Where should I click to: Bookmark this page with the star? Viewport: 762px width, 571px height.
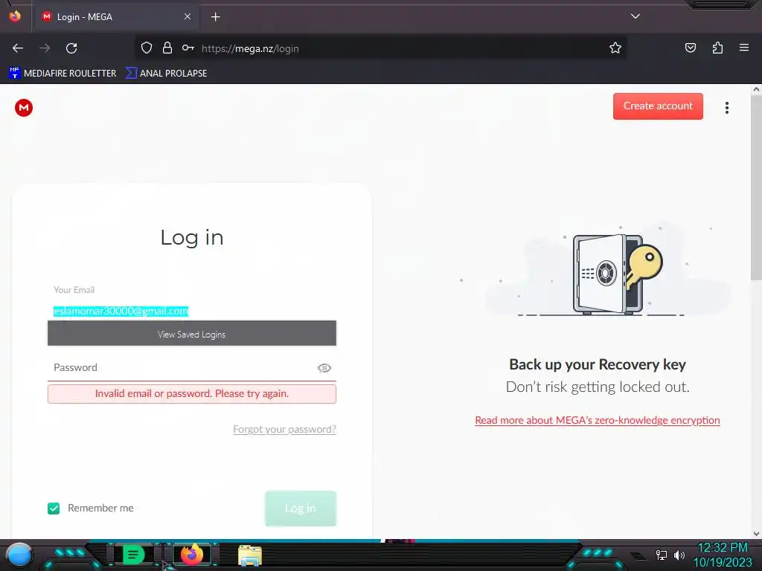click(x=615, y=48)
